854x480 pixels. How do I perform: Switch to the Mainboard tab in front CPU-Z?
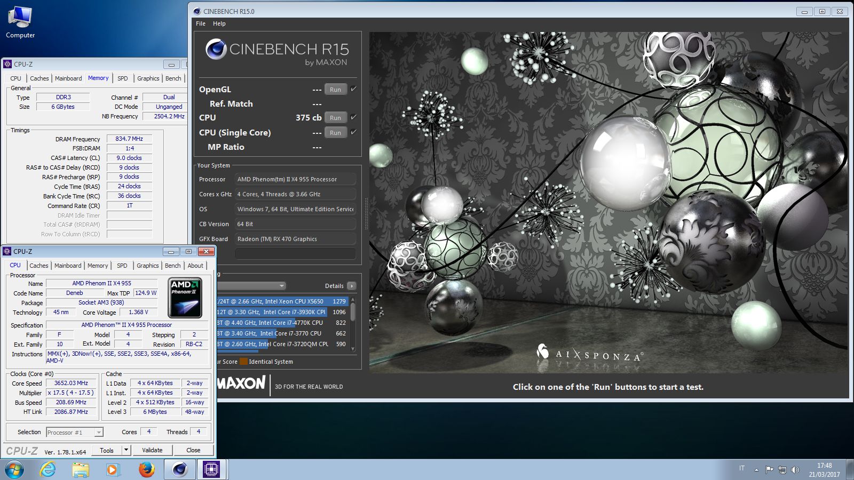[68, 266]
